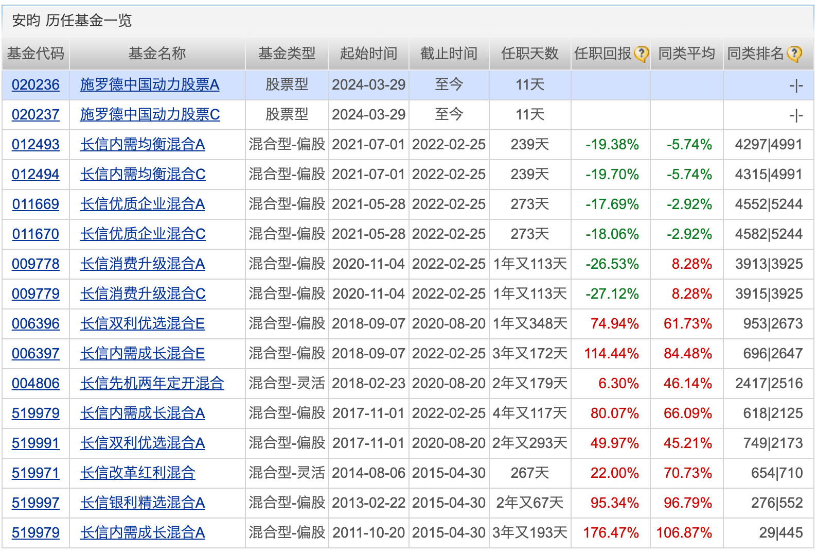Screen dimensions: 817x552
Task: Select the 混合型-灵活 type for 长信先机两年定开混合
Action: click(287, 384)
